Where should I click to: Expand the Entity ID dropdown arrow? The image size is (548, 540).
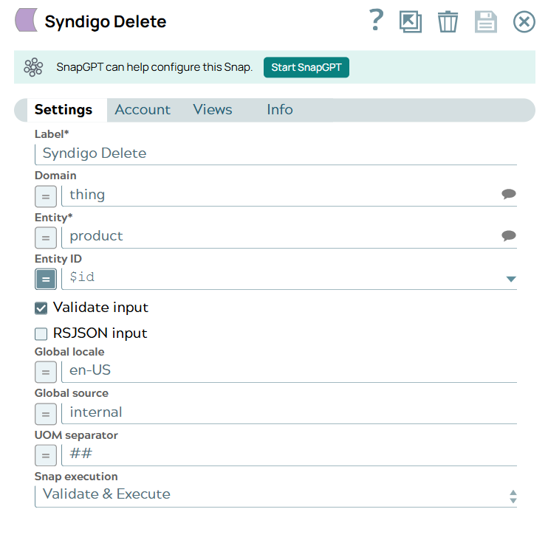tap(510, 279)
